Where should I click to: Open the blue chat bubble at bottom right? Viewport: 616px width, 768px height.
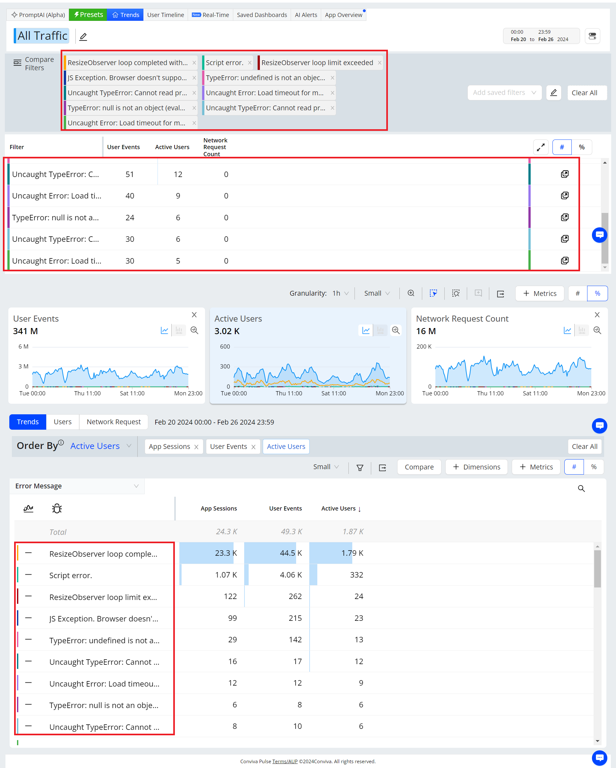(599, 758)
